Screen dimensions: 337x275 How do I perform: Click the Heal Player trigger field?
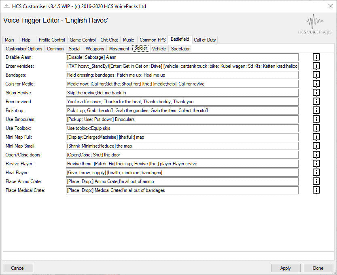pos(182,173)
